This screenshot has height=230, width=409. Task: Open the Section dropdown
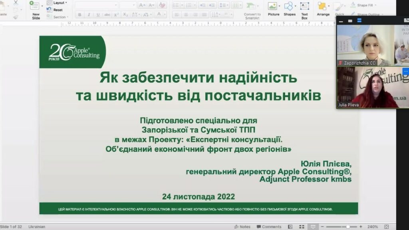[58, 17]
